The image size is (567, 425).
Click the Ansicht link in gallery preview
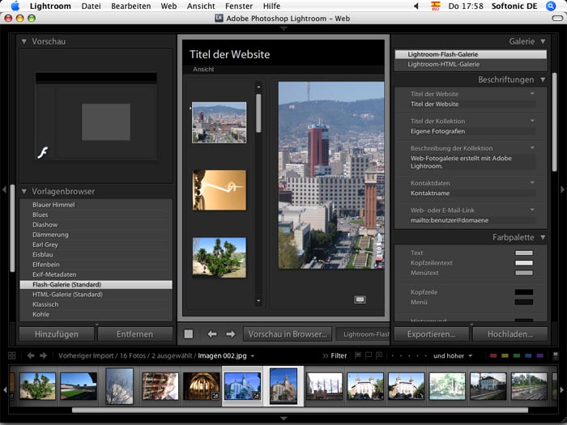pyautogui.click(x=203, y=69)
